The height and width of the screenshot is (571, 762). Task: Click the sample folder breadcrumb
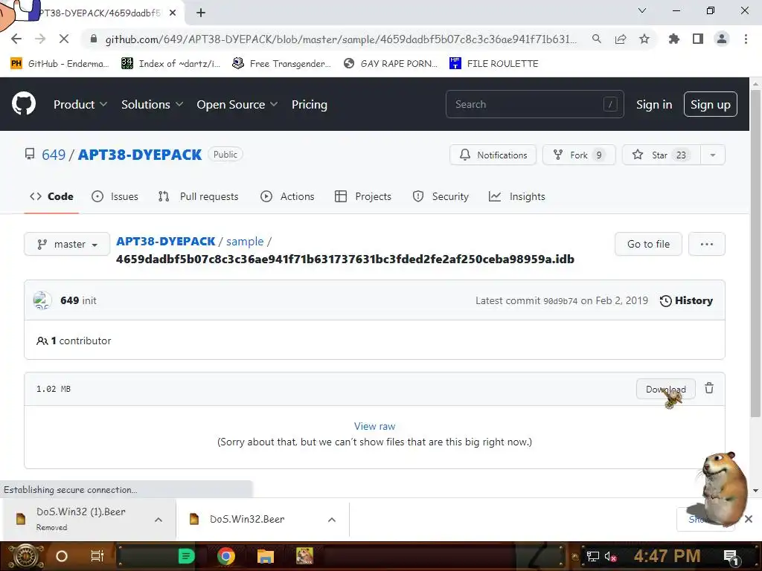click(x=245, y=241)
